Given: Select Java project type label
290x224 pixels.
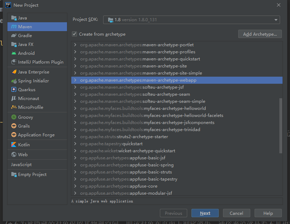Looking at the screenshot, I should [22, 18].
